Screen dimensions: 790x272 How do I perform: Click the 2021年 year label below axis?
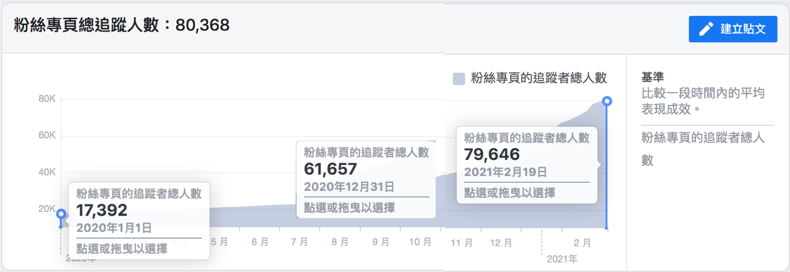point(562,259)
